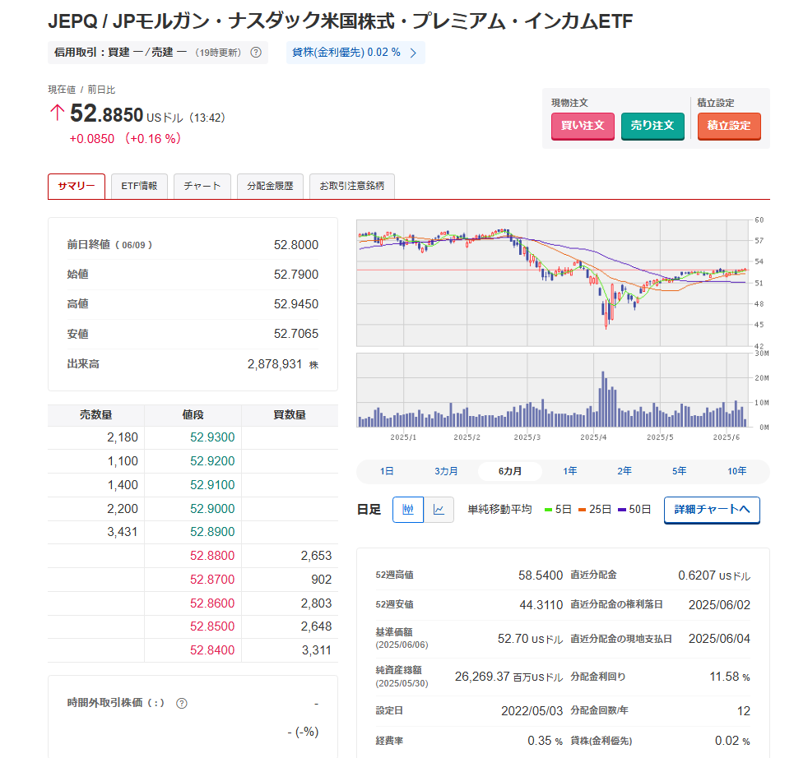Set chart period to 3カ月
The width and height of the screenshot is (794, 758).
pyautogui.click(x=446, y=471)
